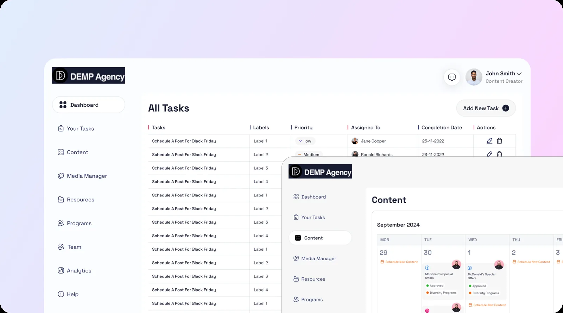Image resolution: width=563 pixels, height=313 pixels.
Task: Click John Smith's profile avatar
Action: (x=474, y=77)
